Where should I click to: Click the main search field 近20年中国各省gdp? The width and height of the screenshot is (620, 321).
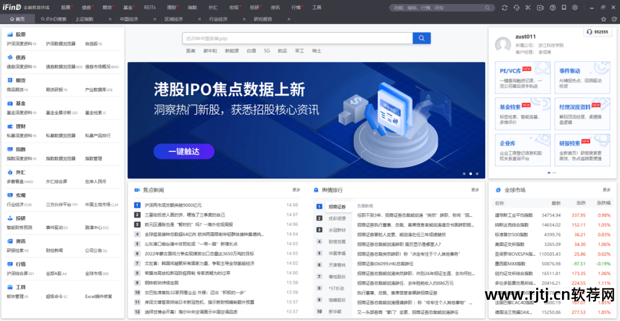coord(297,38)
